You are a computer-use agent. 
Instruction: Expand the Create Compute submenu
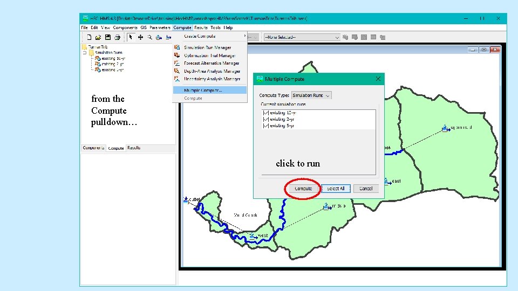[210, 36]
